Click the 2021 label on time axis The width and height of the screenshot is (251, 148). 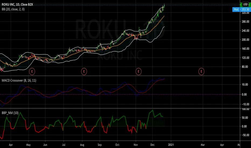coord(171,145)
